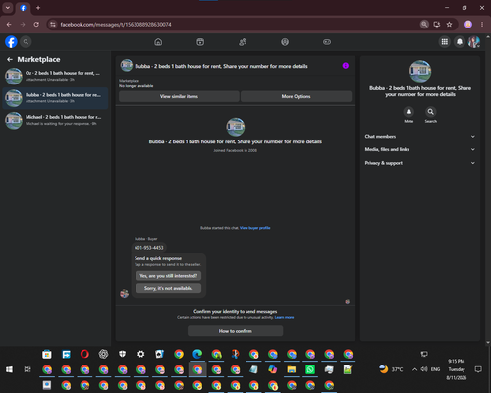Open Facebook search magnifier beside the logo
491x393 pixels.
coord(26,42)
